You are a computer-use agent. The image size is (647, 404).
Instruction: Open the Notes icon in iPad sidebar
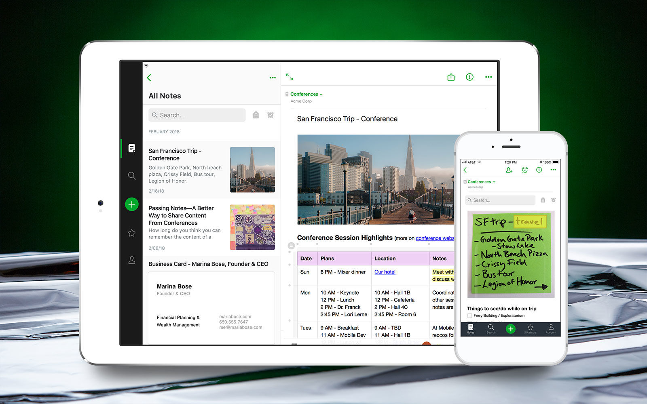pyautogui.click(x=131, y=148)
